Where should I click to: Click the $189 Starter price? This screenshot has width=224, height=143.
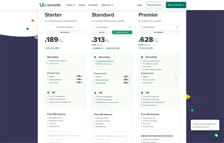coord(52,40)
